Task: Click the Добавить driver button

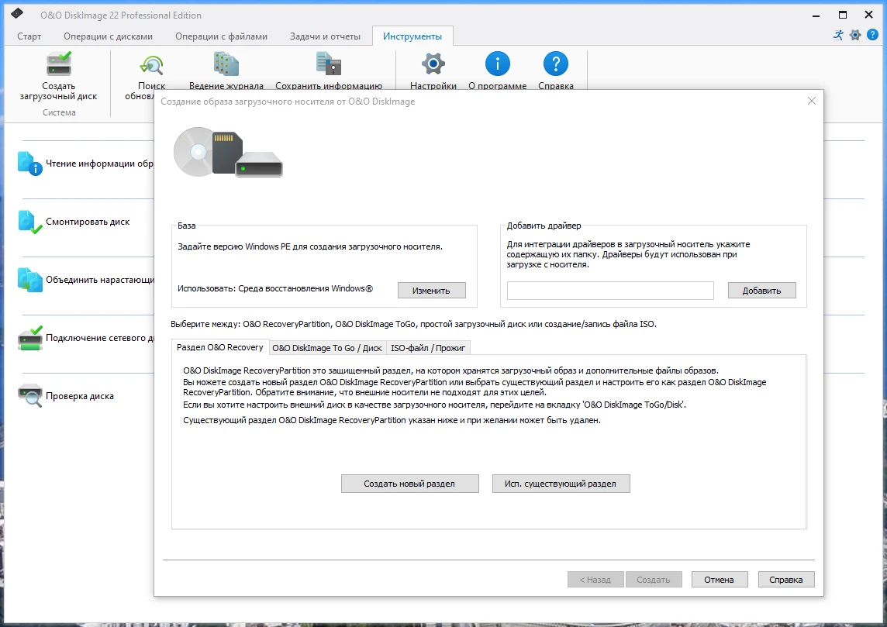Action: point(761,291)
